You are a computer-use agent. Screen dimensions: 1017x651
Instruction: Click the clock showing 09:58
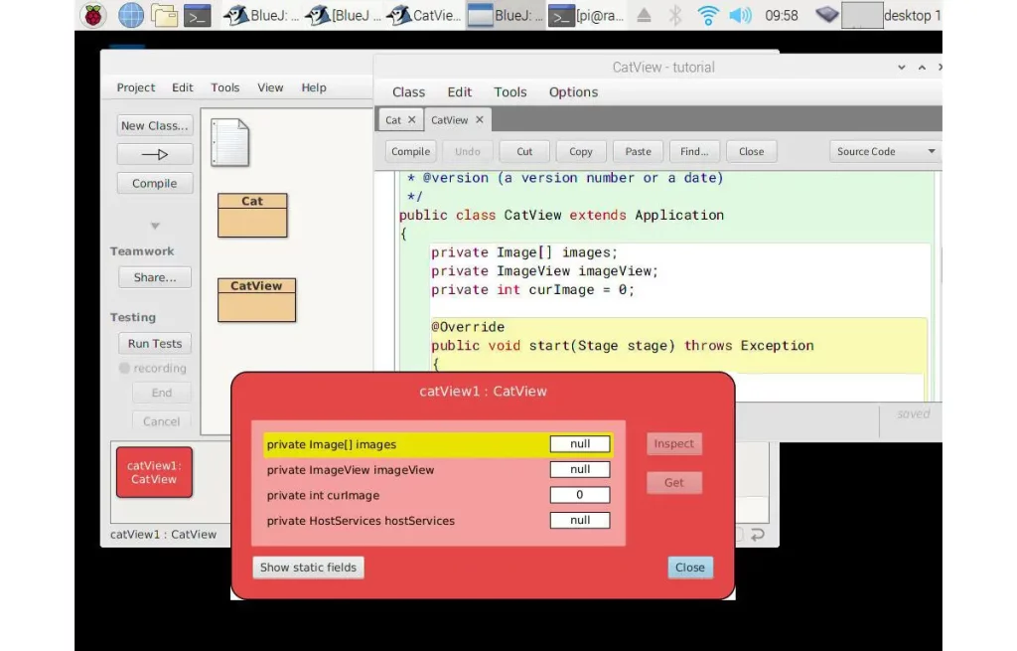pyautogui.click(x=782, y=15)
